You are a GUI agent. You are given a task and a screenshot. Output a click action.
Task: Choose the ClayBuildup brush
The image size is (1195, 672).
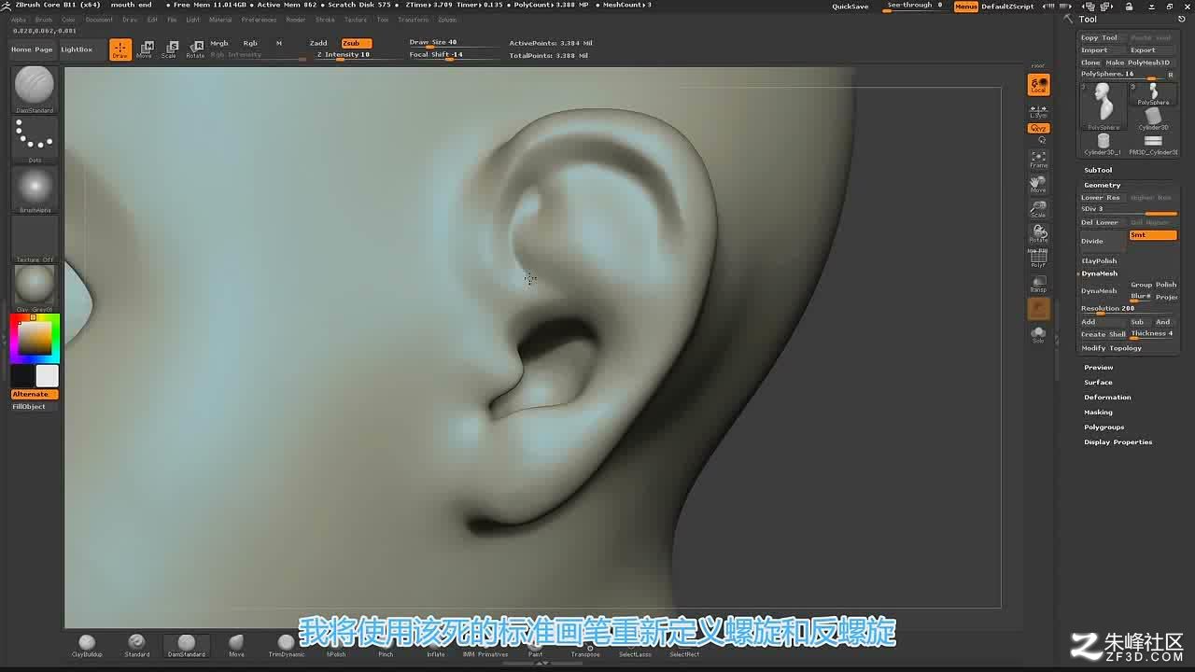(87, 646)
